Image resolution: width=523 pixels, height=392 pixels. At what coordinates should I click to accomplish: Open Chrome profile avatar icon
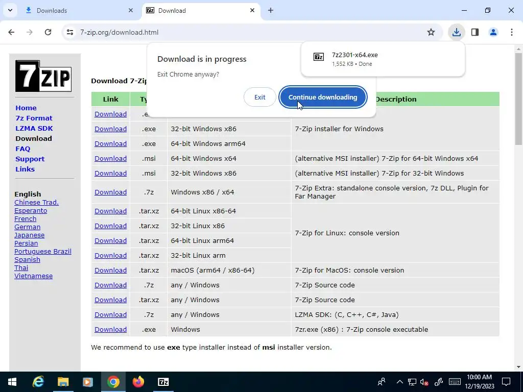pyautogui.click(x=493, y=32)
